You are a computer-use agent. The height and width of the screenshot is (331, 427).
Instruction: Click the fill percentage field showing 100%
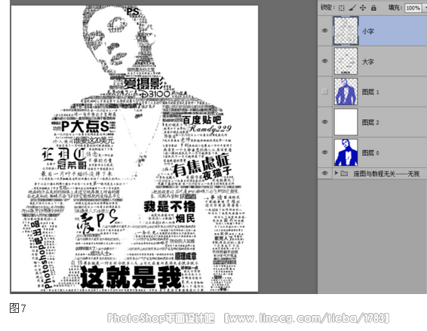click(x=413, y=8)
